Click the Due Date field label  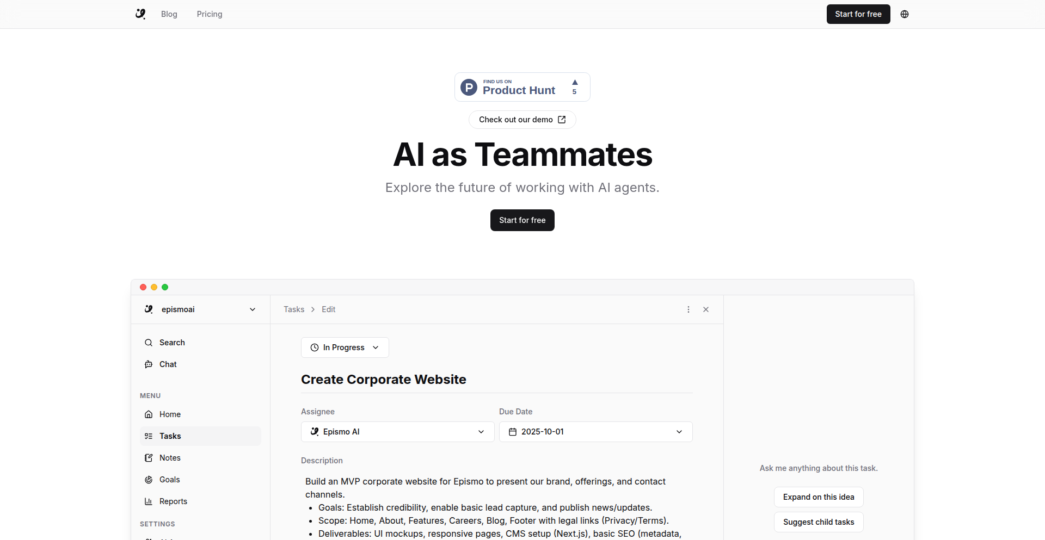(516, 412)
